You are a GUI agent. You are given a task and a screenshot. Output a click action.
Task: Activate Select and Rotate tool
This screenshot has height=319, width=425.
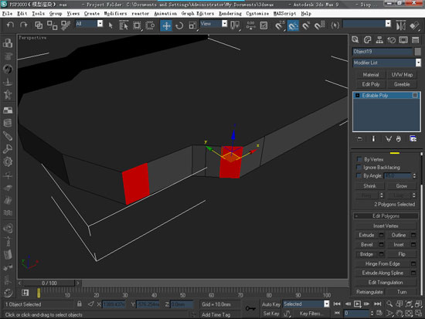click(179, 25)
